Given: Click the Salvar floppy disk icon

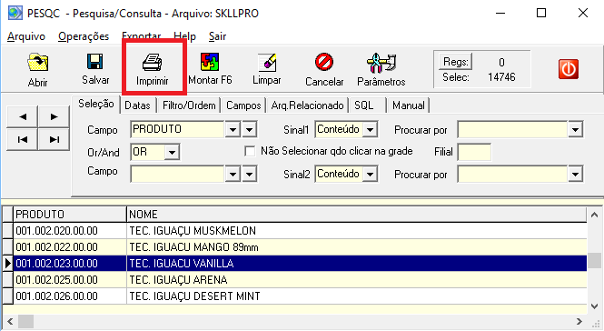Looking at the screenshot, I should (x=94, y=62).
